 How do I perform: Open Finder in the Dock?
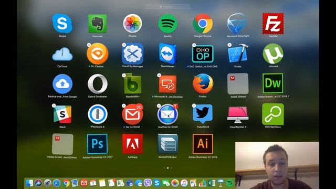tap(29, 183)
